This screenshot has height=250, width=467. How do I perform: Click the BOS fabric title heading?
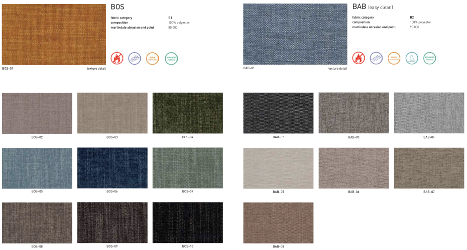118,7
